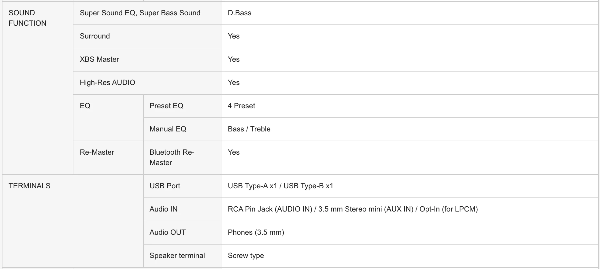Viewport: 600px width, 269px height.
Task: Click the SOUND FUNCTION category cell
Action: [x=38, y=88]
